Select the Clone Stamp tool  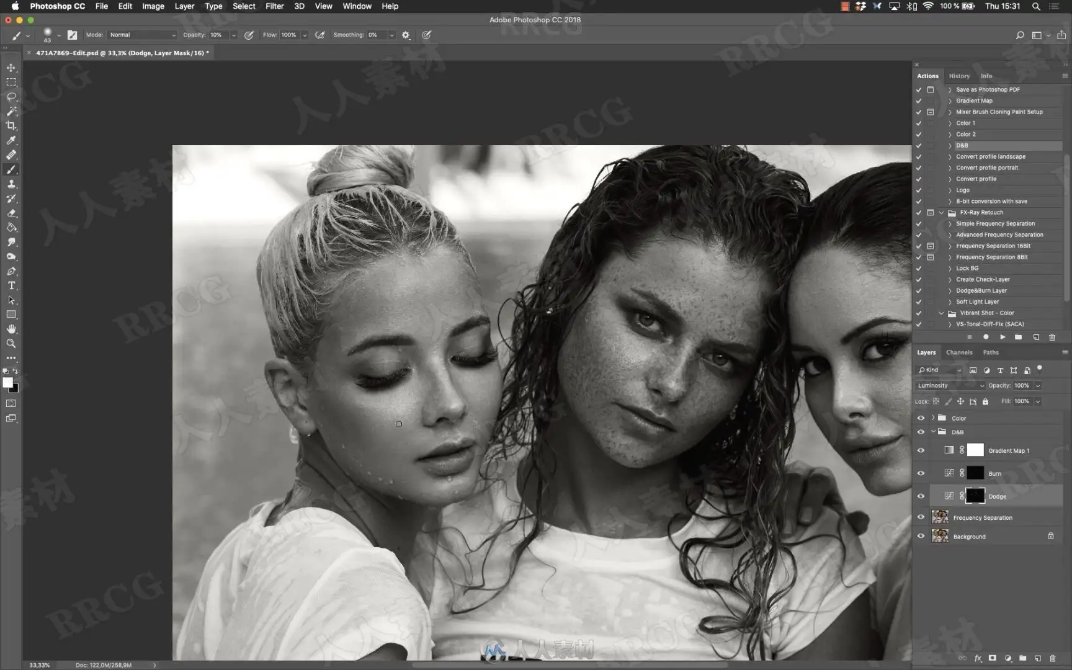point(11,184)
